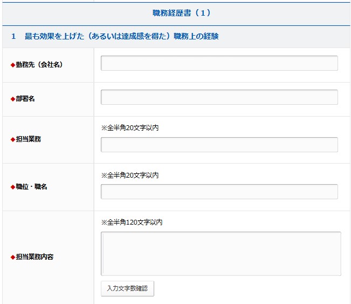The width and height of the screenshot is (351, 304).
Task: Click the ※全半角120文字以内 hint text
Action: tap(132, 222)
